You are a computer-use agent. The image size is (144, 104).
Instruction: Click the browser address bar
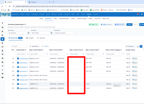click(52, 6)
